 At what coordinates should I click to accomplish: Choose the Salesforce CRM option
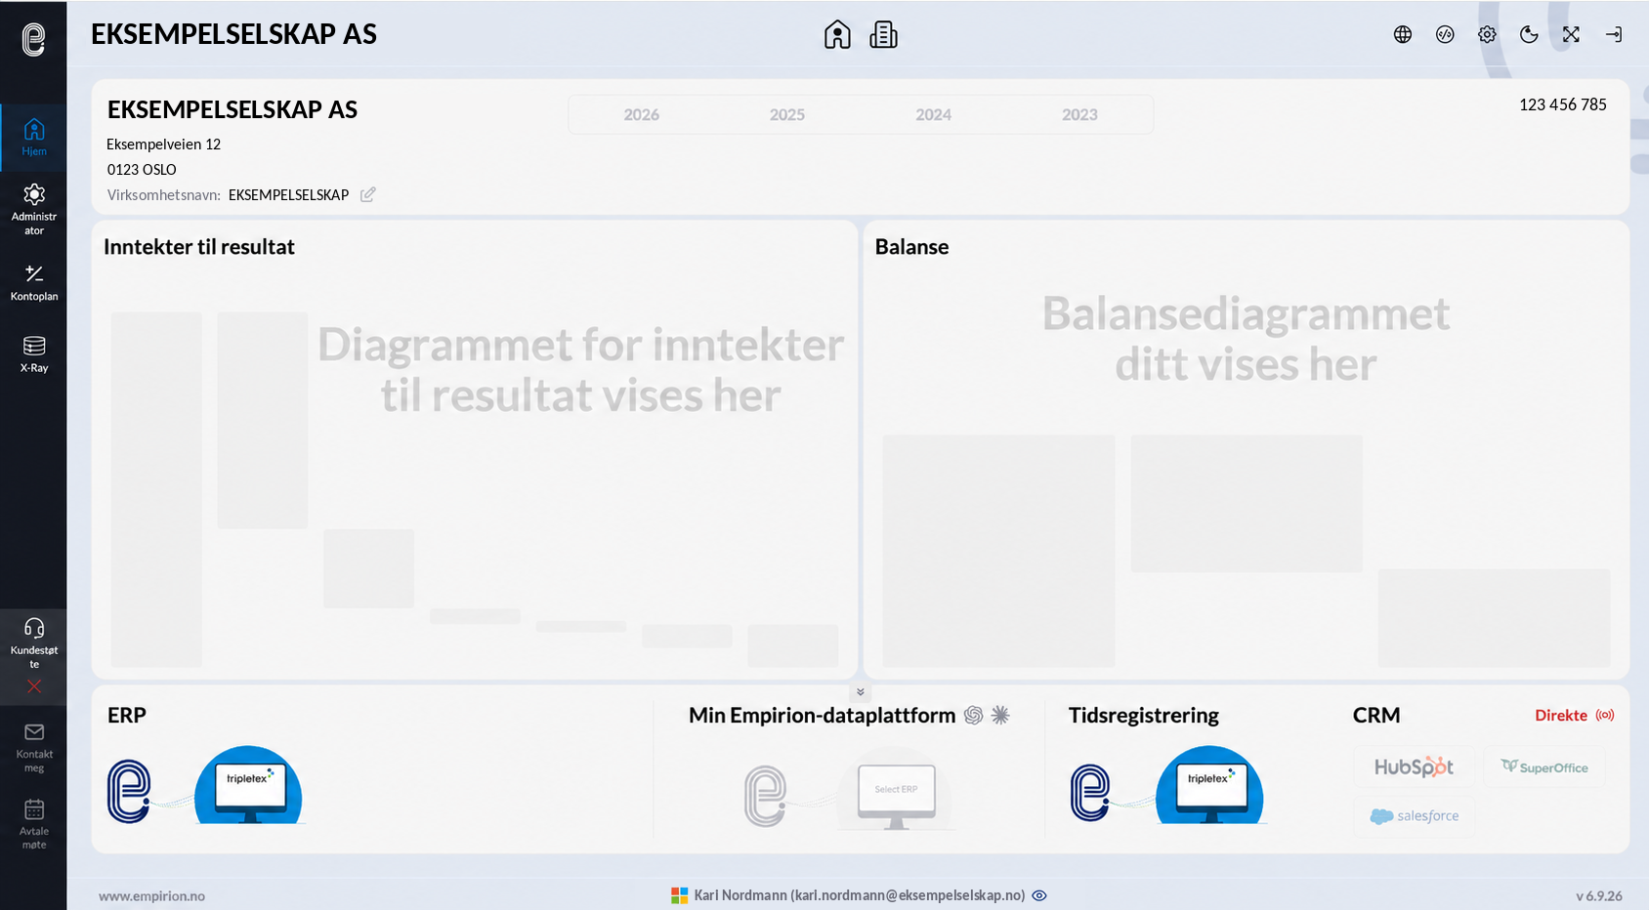(1414, 816)
